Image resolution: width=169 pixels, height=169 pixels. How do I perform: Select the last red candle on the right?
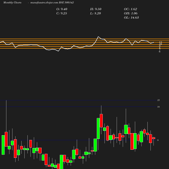pyautogui.click(x=154, y=138)
